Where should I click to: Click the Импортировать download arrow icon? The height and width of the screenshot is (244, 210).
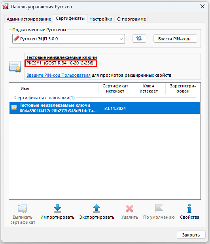click(x=57, y=208)
